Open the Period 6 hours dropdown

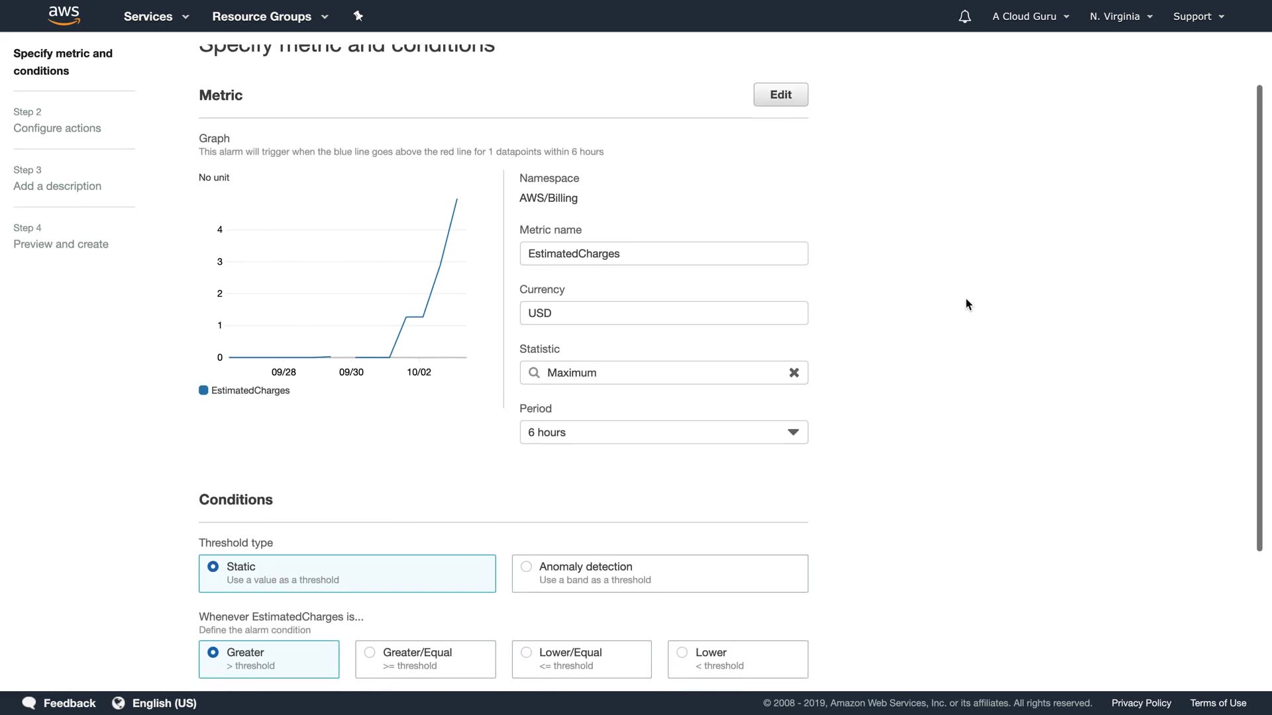click(663, 432)
